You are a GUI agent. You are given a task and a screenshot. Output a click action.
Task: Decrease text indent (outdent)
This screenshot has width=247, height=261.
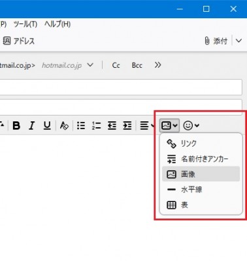[x=112, y=125]
